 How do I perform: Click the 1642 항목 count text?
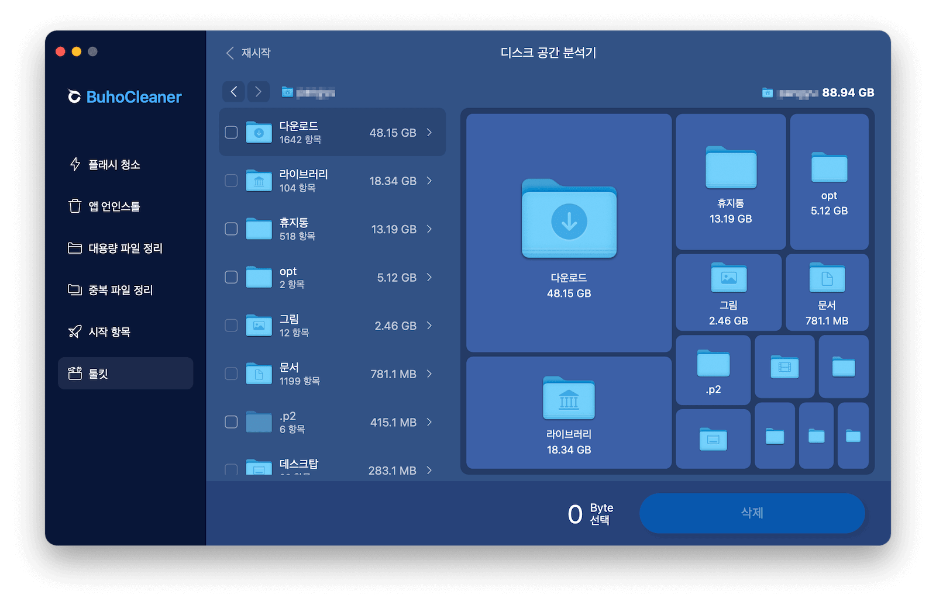click(x=300, y=140)
